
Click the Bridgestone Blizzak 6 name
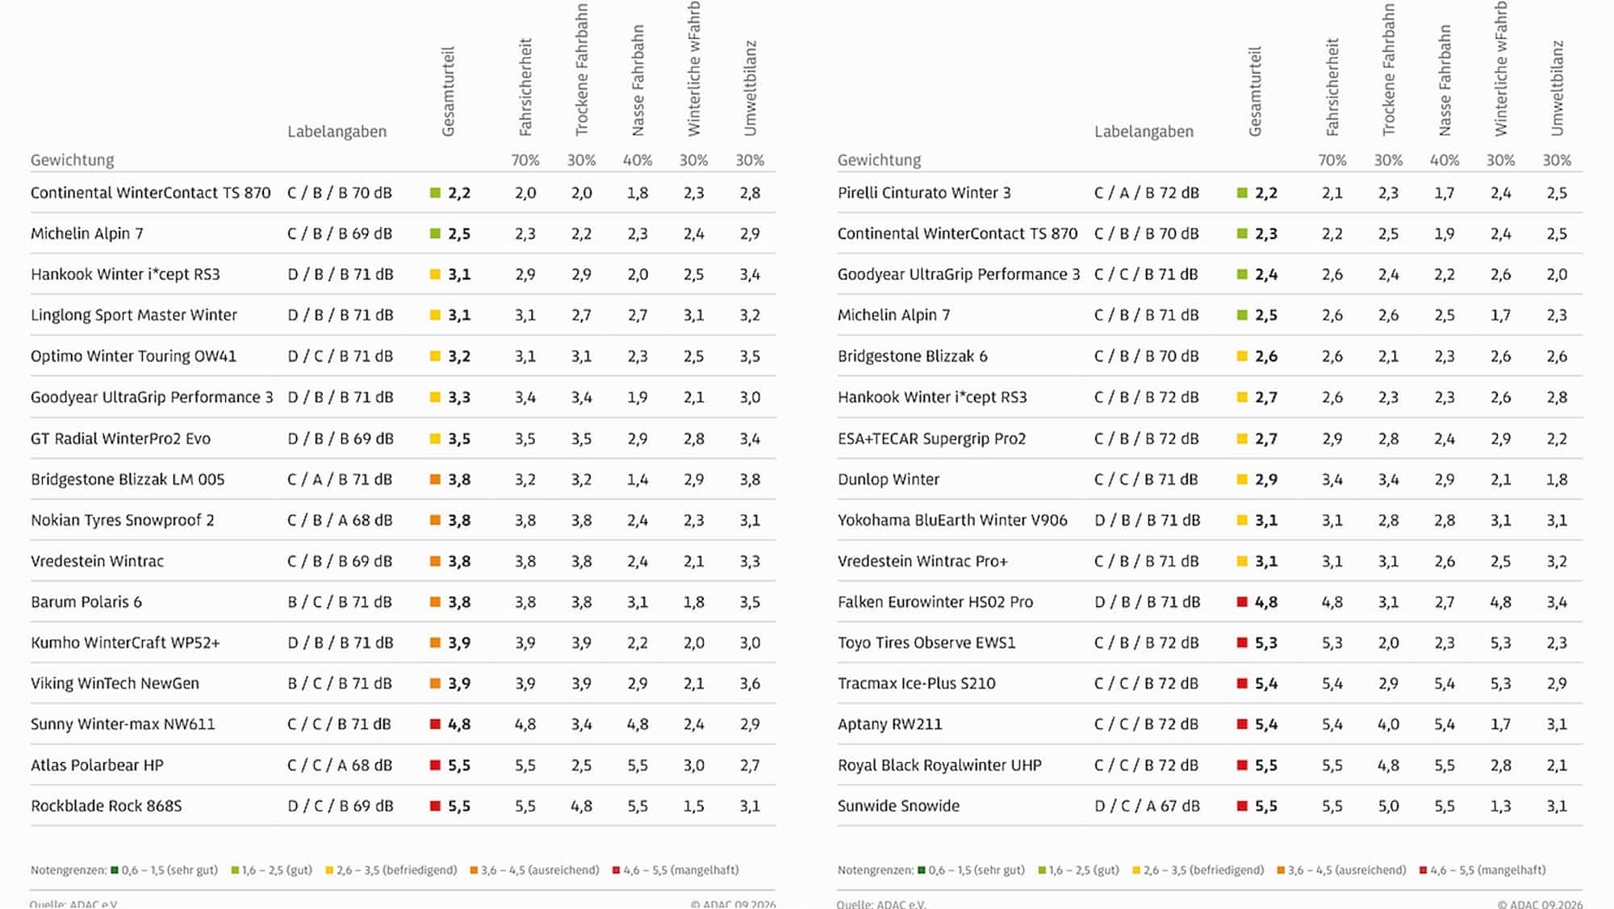912,356
